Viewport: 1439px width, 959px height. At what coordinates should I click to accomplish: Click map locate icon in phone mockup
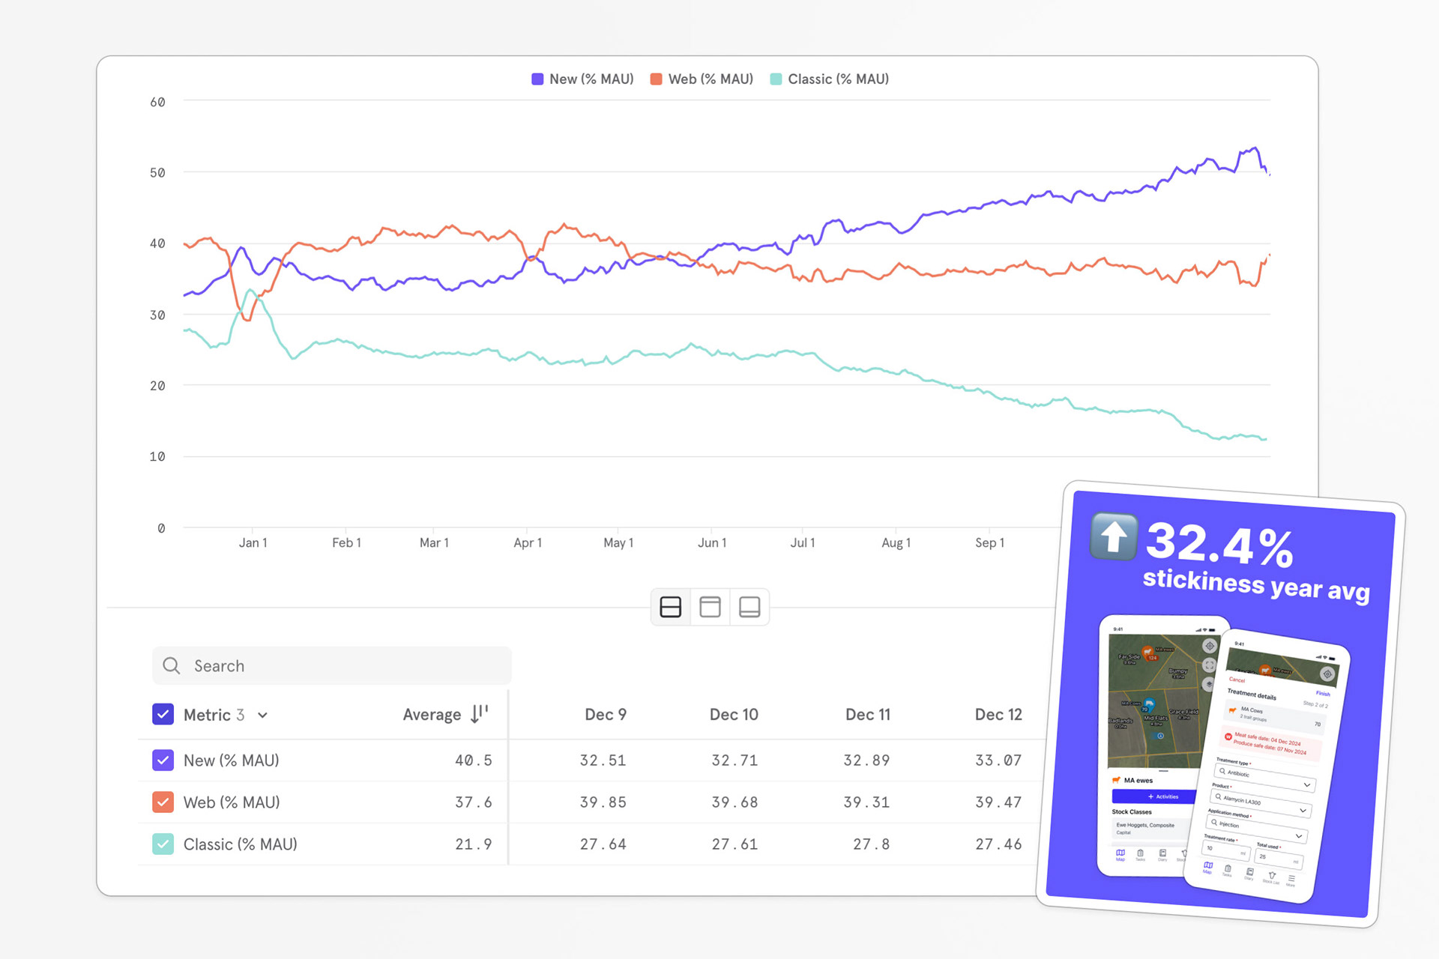(1210, 646)
